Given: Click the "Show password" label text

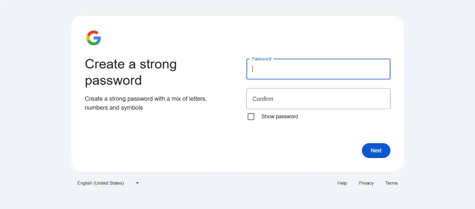Looking at the screenshot, I should pyautogui.click(x=279, y=117).
